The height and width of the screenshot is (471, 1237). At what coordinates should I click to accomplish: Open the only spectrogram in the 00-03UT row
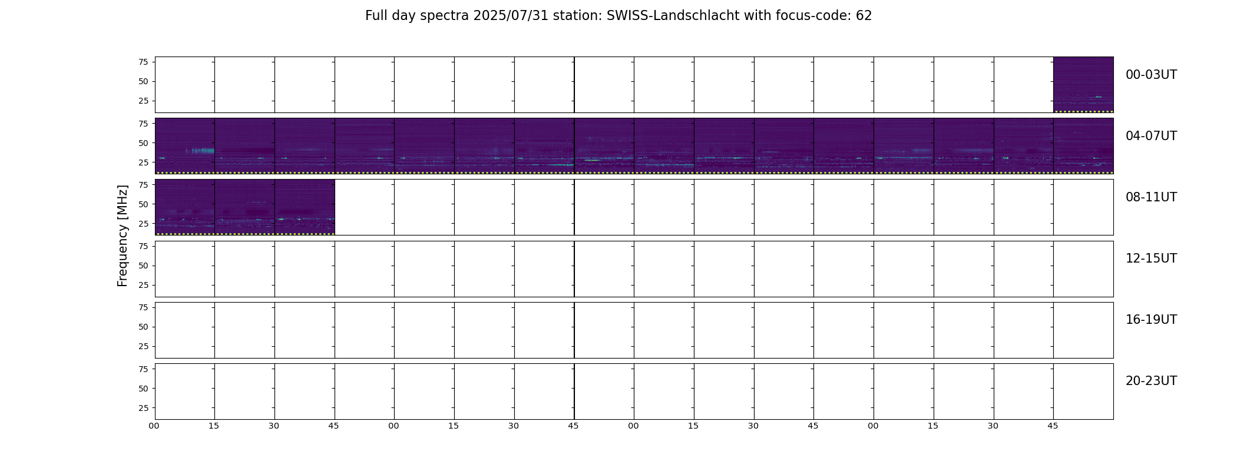point(1083,85)
